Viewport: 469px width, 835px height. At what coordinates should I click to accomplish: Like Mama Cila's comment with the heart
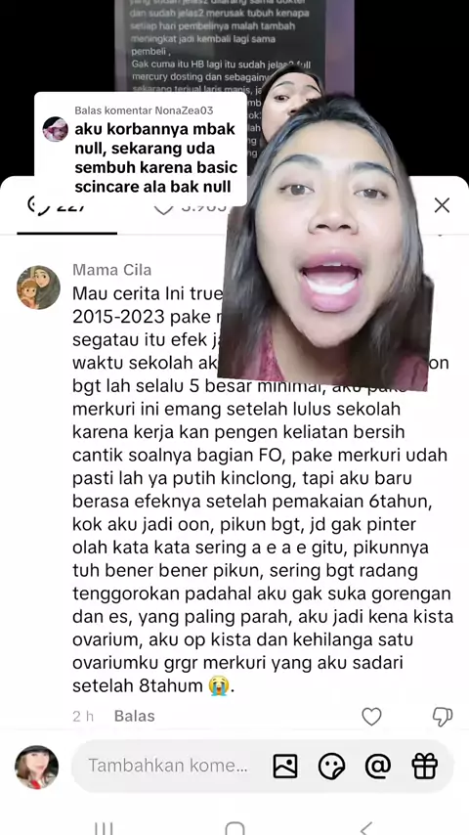[371, 717]
